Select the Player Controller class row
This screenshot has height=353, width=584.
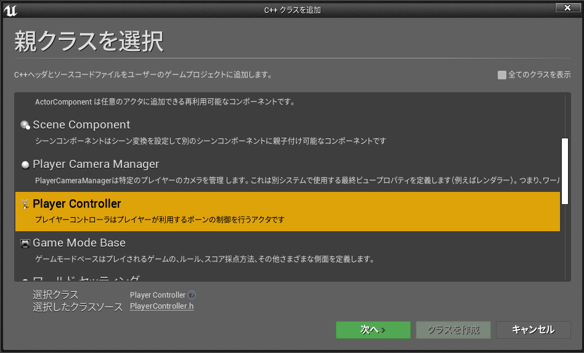[x=287, y=212]
